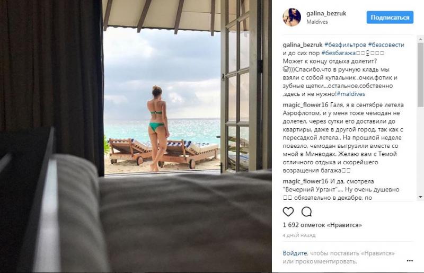Click the 4 дней назад timestamp

point(299,235)
